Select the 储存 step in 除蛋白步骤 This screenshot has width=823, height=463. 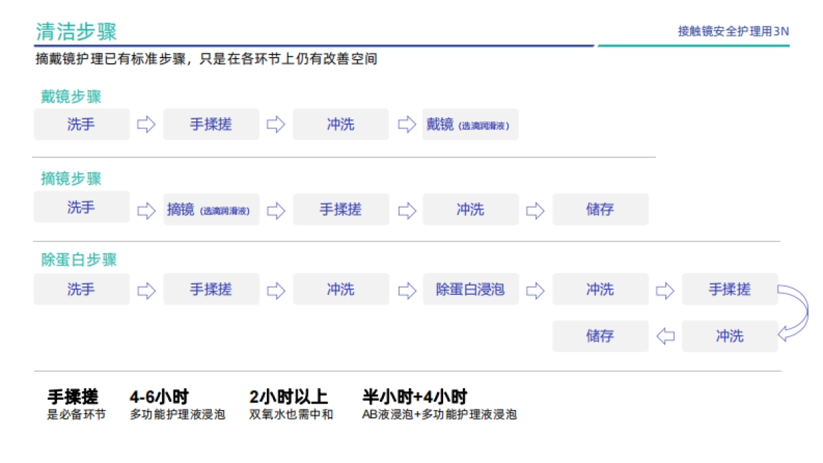point(600,336)
